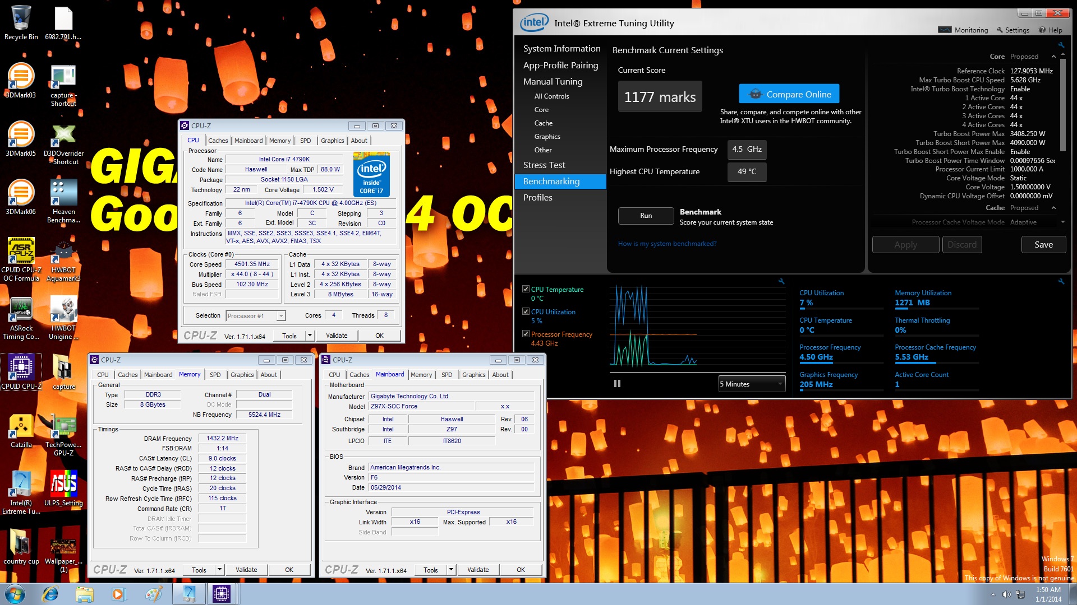Open XTU Settings wrench
1077x605 pixels.
click(1013, 30)
